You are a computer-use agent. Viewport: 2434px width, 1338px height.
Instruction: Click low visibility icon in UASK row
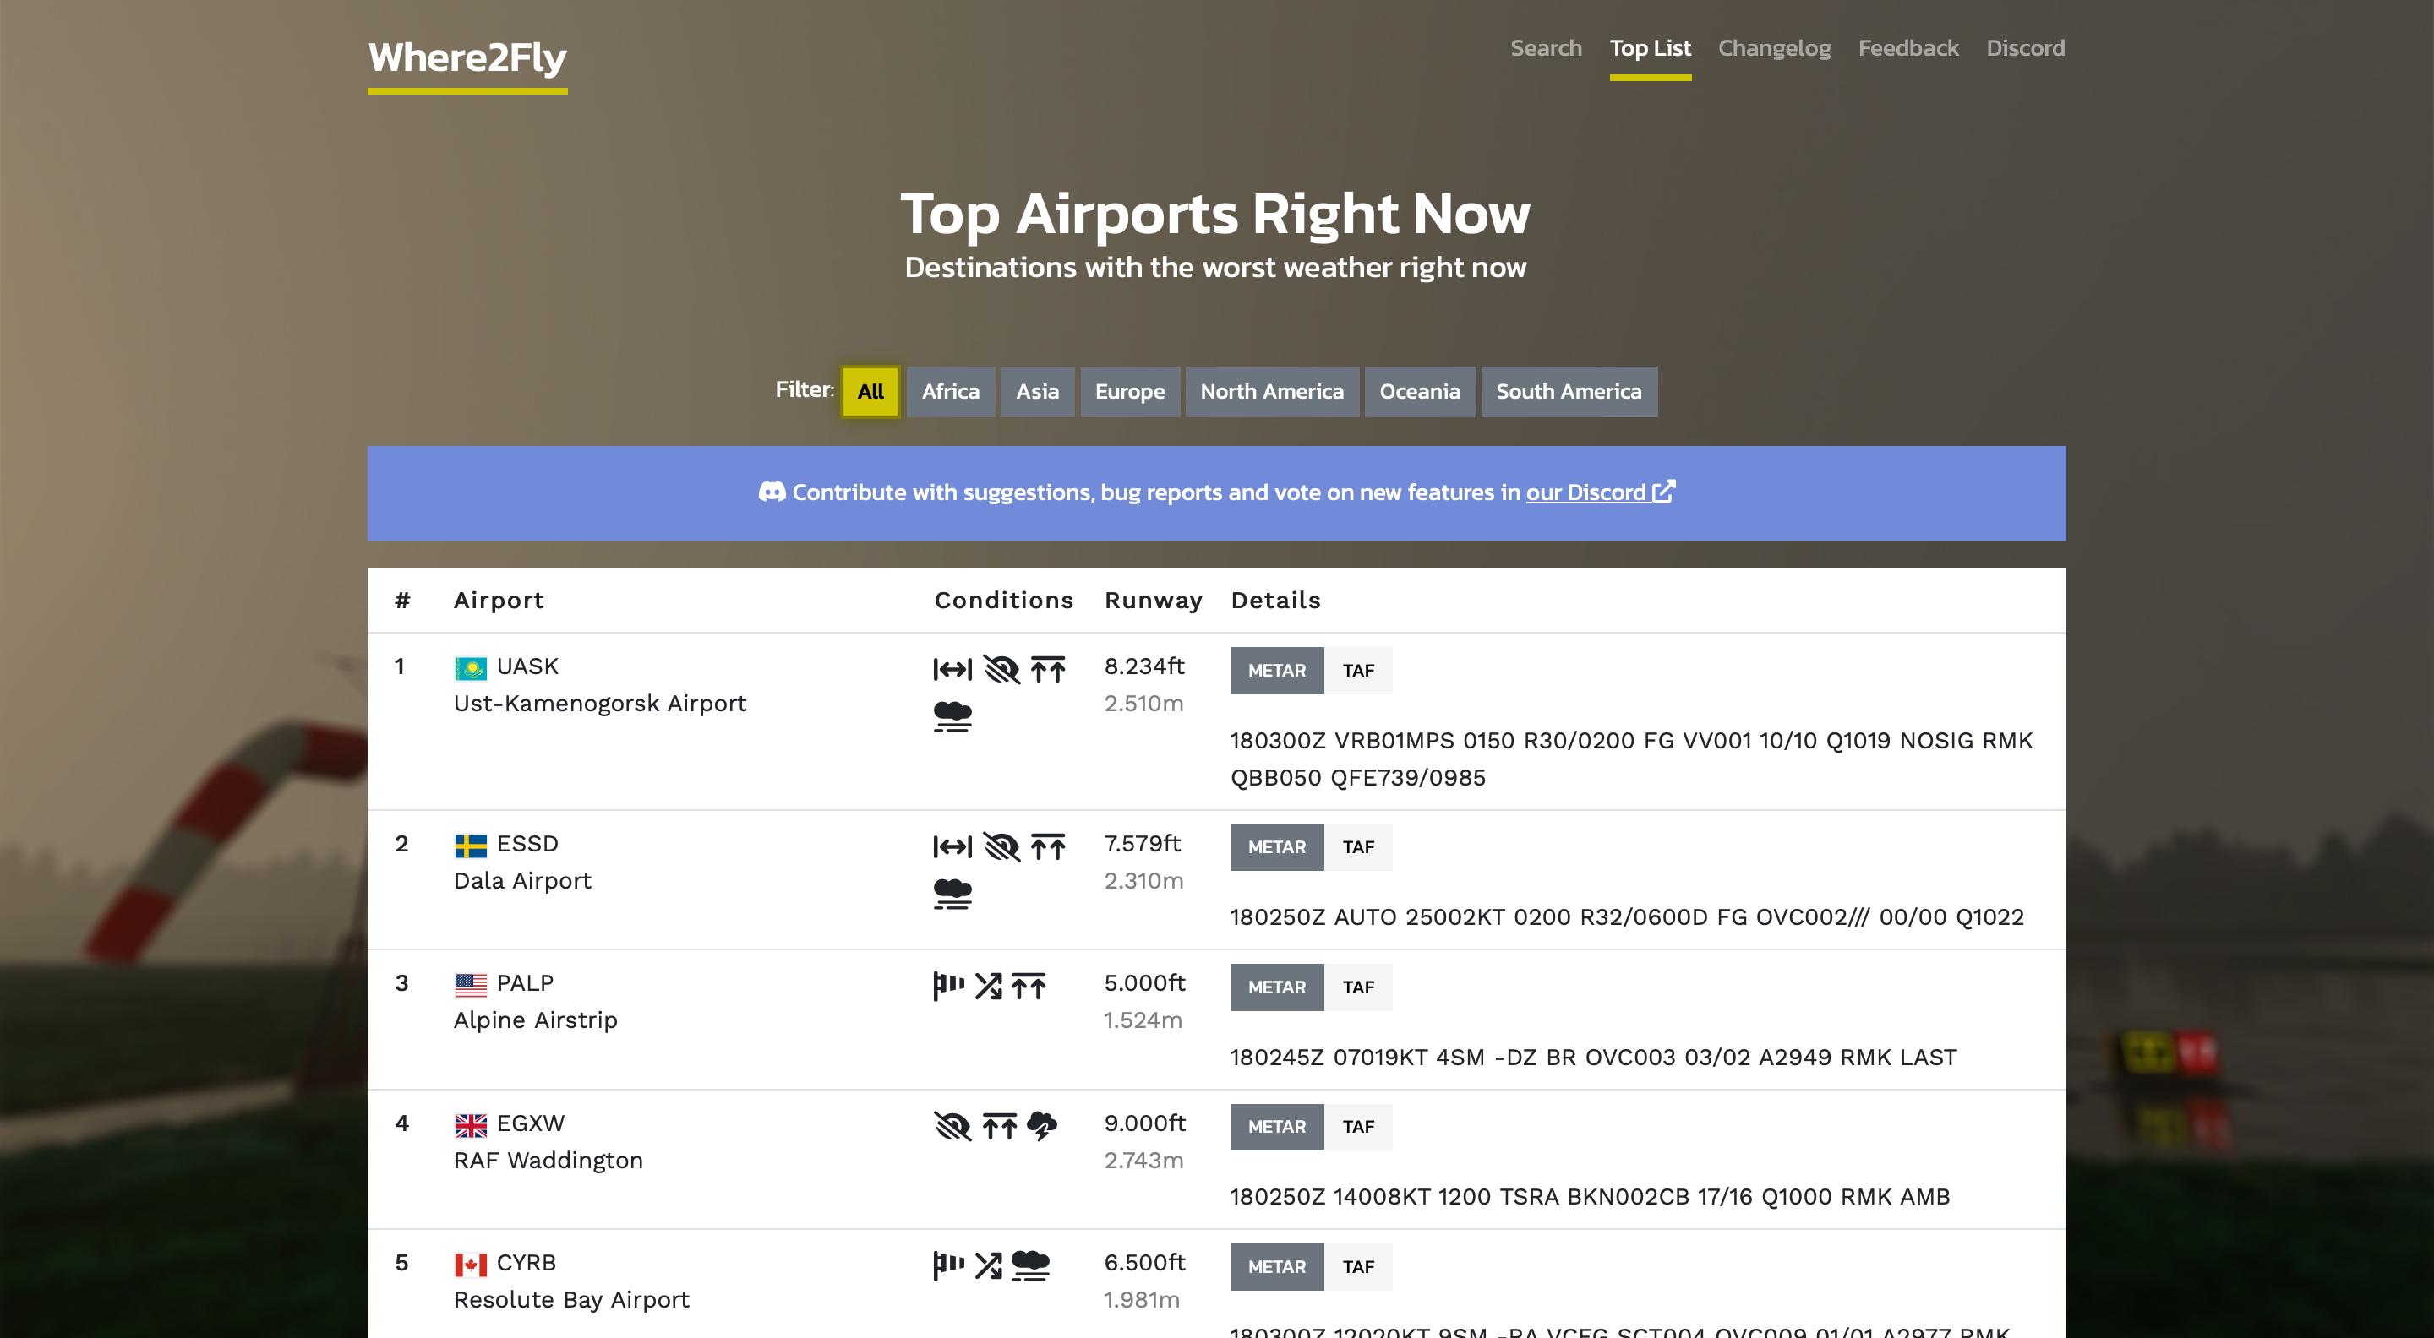tap(1001, 670)
